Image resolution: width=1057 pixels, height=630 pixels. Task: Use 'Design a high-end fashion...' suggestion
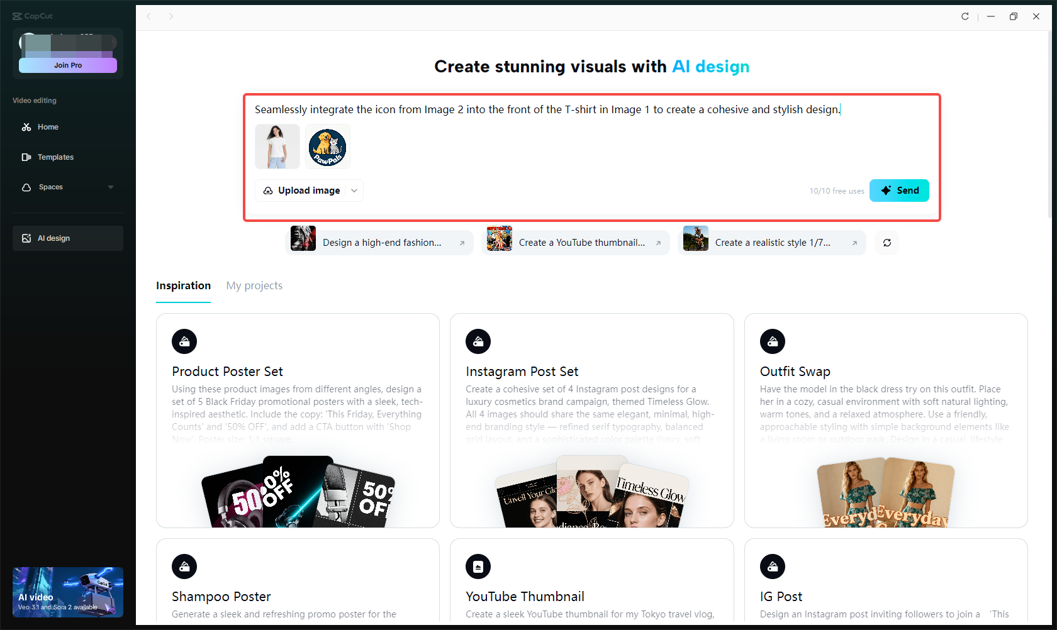point(379,243)
